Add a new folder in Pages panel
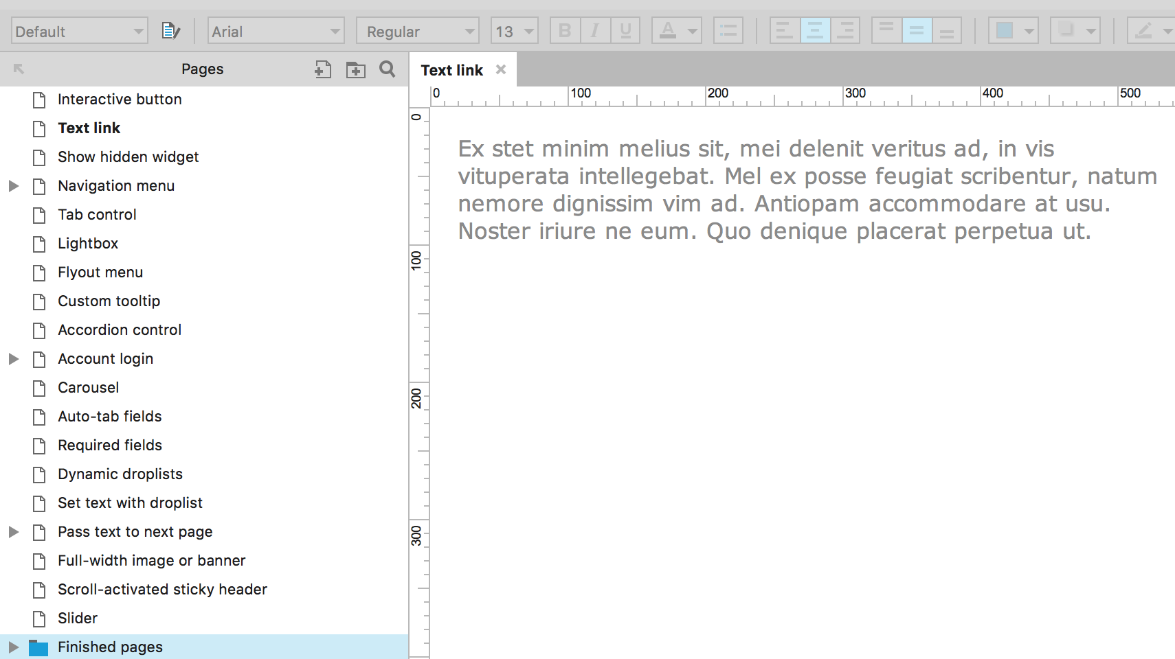Image resolution: width=1175 pixels, height=659 pixels. pos(355,69)
